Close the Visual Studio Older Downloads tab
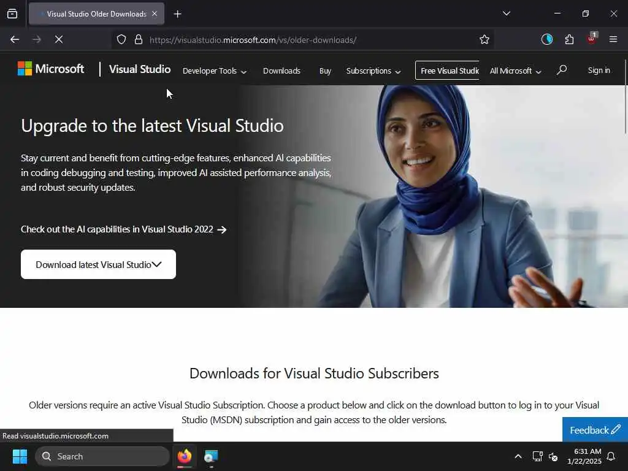Viewport: 628px width, 471px height. pos(155,13)
